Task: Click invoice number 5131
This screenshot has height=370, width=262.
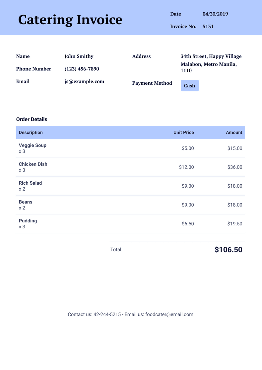Action: (x=208, y=26)
